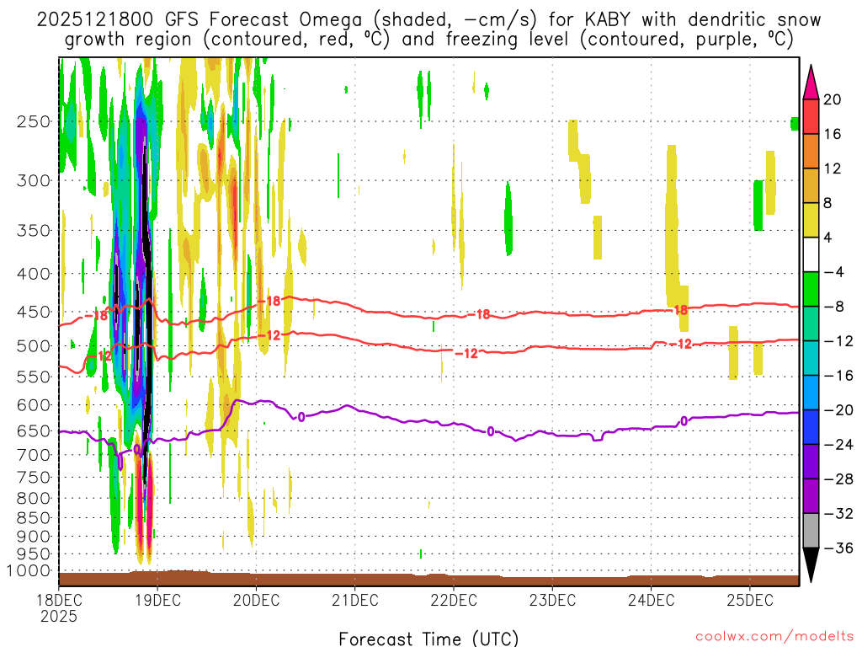
Task: Click the -12 contour label near 20DEC
Action: click(269, 335)
